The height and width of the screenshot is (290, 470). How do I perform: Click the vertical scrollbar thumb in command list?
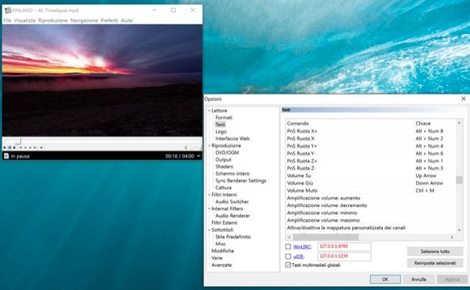click(459, 180)
